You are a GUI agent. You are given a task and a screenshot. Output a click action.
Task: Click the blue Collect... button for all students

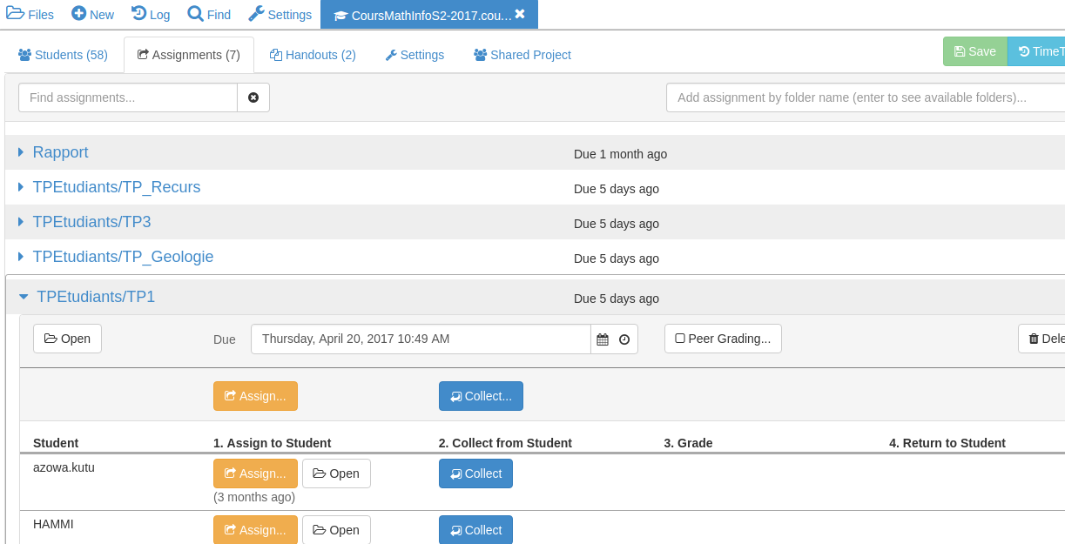tap(481, 396)
